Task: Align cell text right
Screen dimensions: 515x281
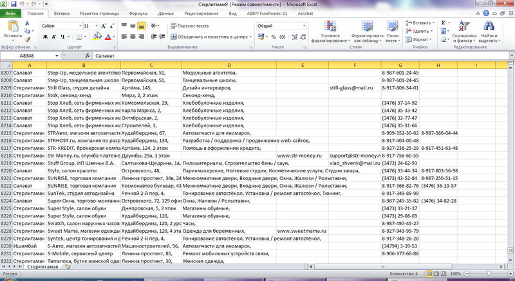Action: (x=141, y=37)
